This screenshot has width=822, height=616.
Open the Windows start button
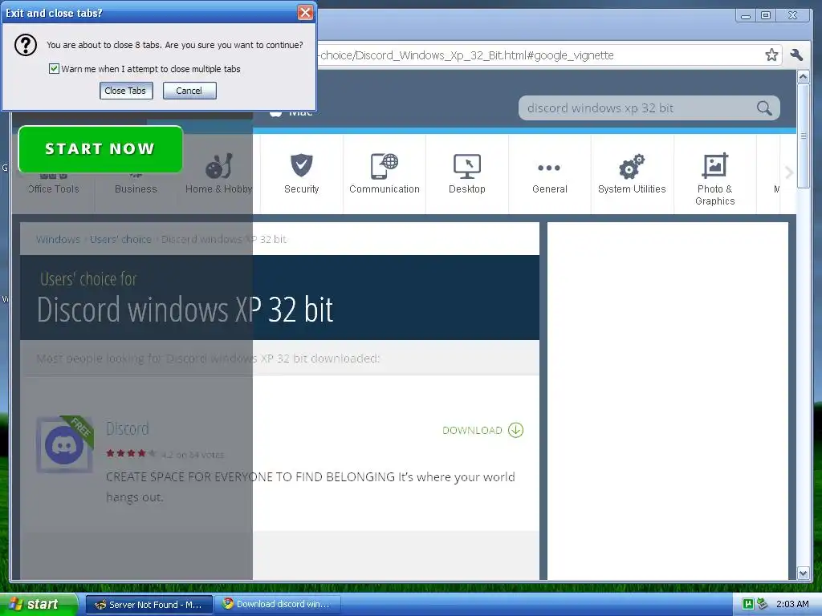coord(39,604)
